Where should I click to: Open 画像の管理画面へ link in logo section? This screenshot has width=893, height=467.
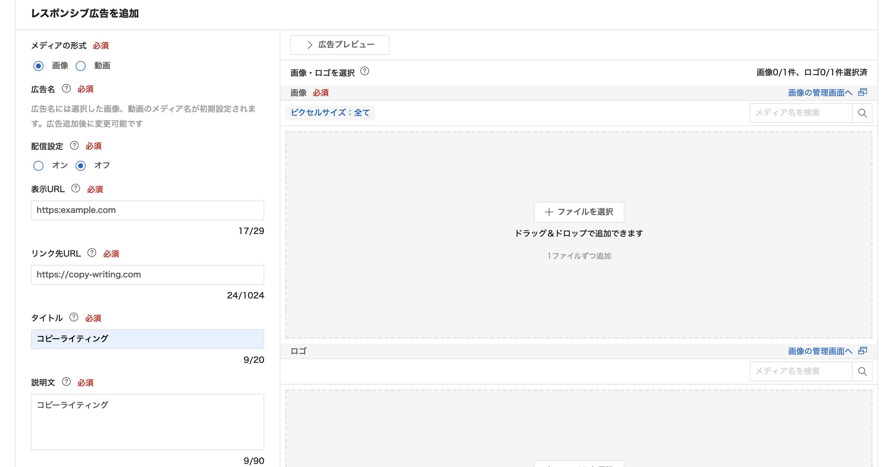pos(820,351)
